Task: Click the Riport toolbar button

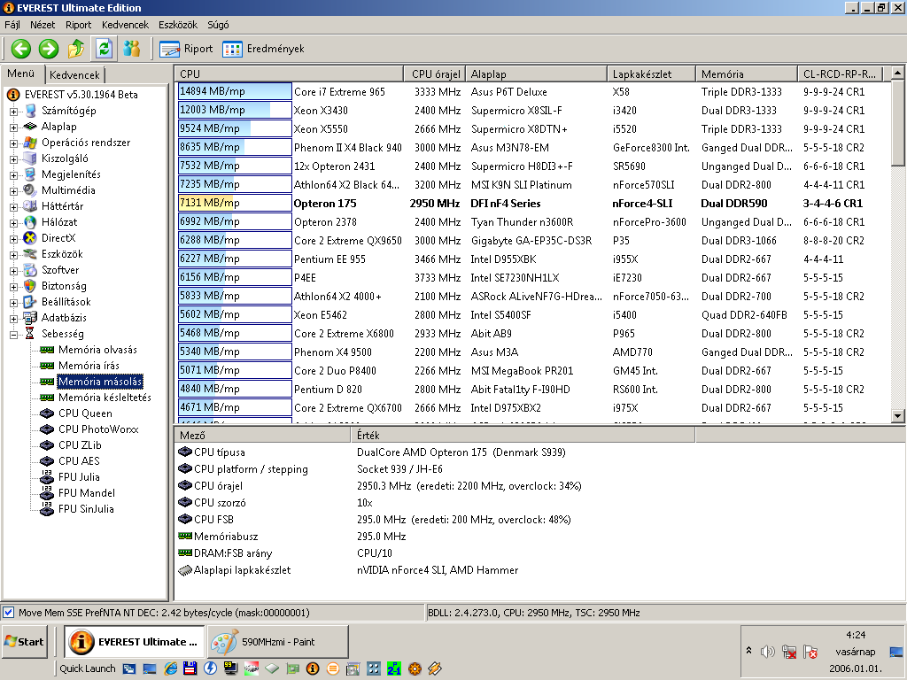Action: (x=186, y=49)
